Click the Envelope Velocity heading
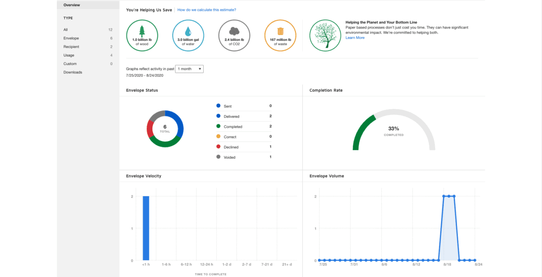Viewport: 542px width, 277px height. (144, 176)
